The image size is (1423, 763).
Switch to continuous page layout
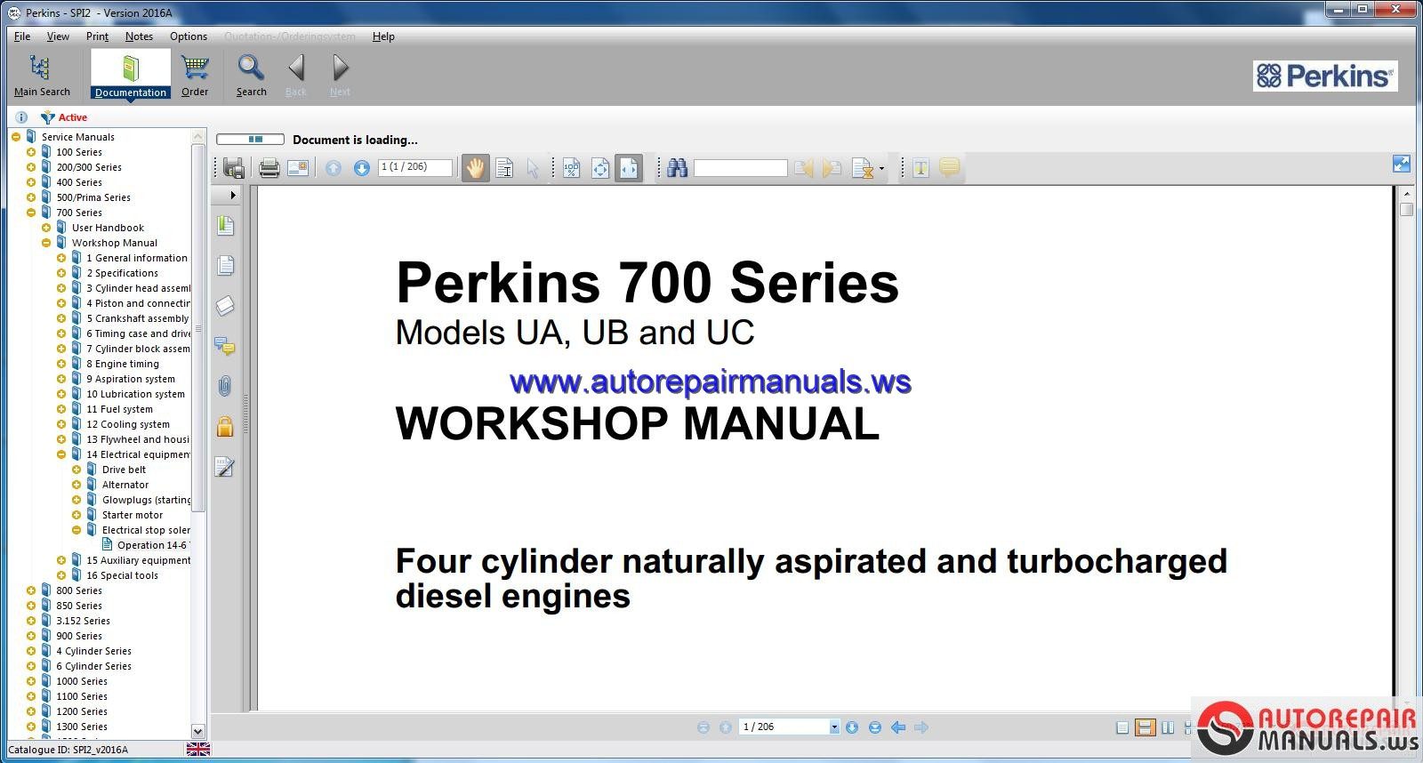[1146, 727]
